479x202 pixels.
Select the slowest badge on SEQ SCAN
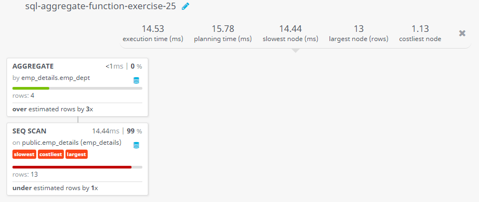tap(24, 154)
